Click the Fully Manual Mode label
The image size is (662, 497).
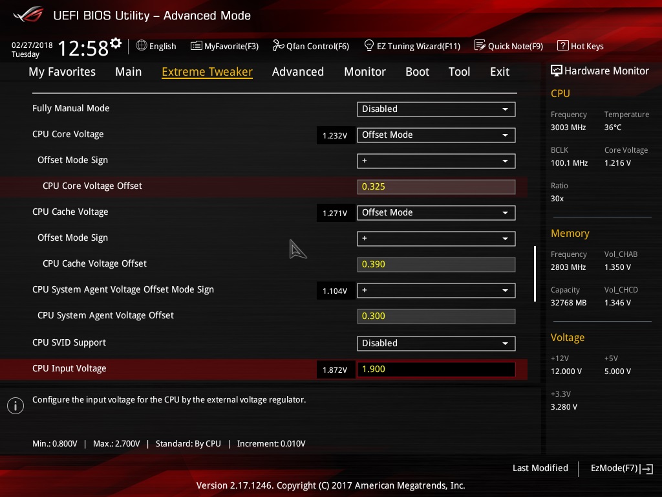(x=71, y=108)
